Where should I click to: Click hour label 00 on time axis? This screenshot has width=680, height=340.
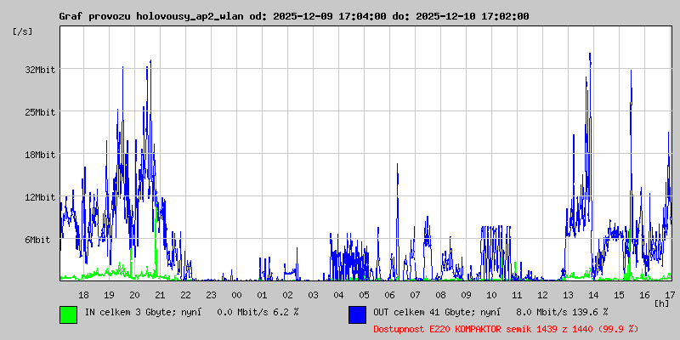[x=237, y=295]
